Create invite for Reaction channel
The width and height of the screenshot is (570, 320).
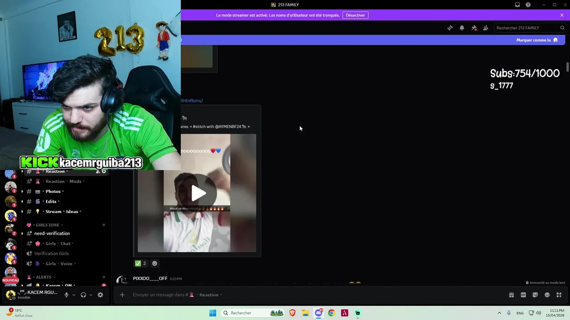pos(98,172)
